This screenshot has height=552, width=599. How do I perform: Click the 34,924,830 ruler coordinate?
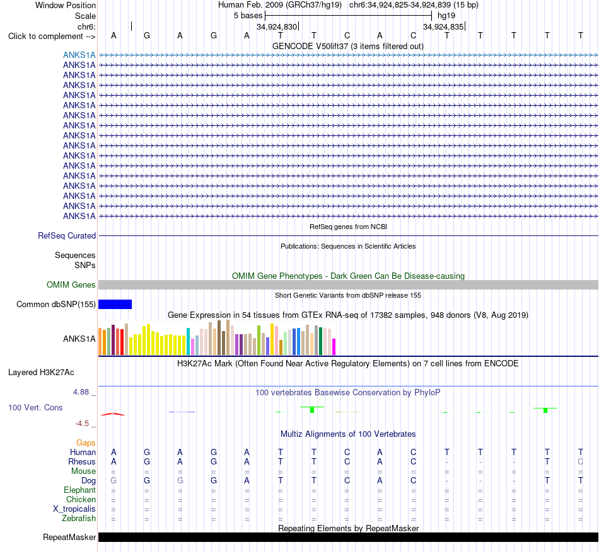click(277, 26)
